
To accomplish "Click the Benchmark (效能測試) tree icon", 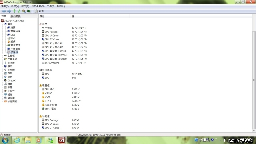I will click(5, 102).
